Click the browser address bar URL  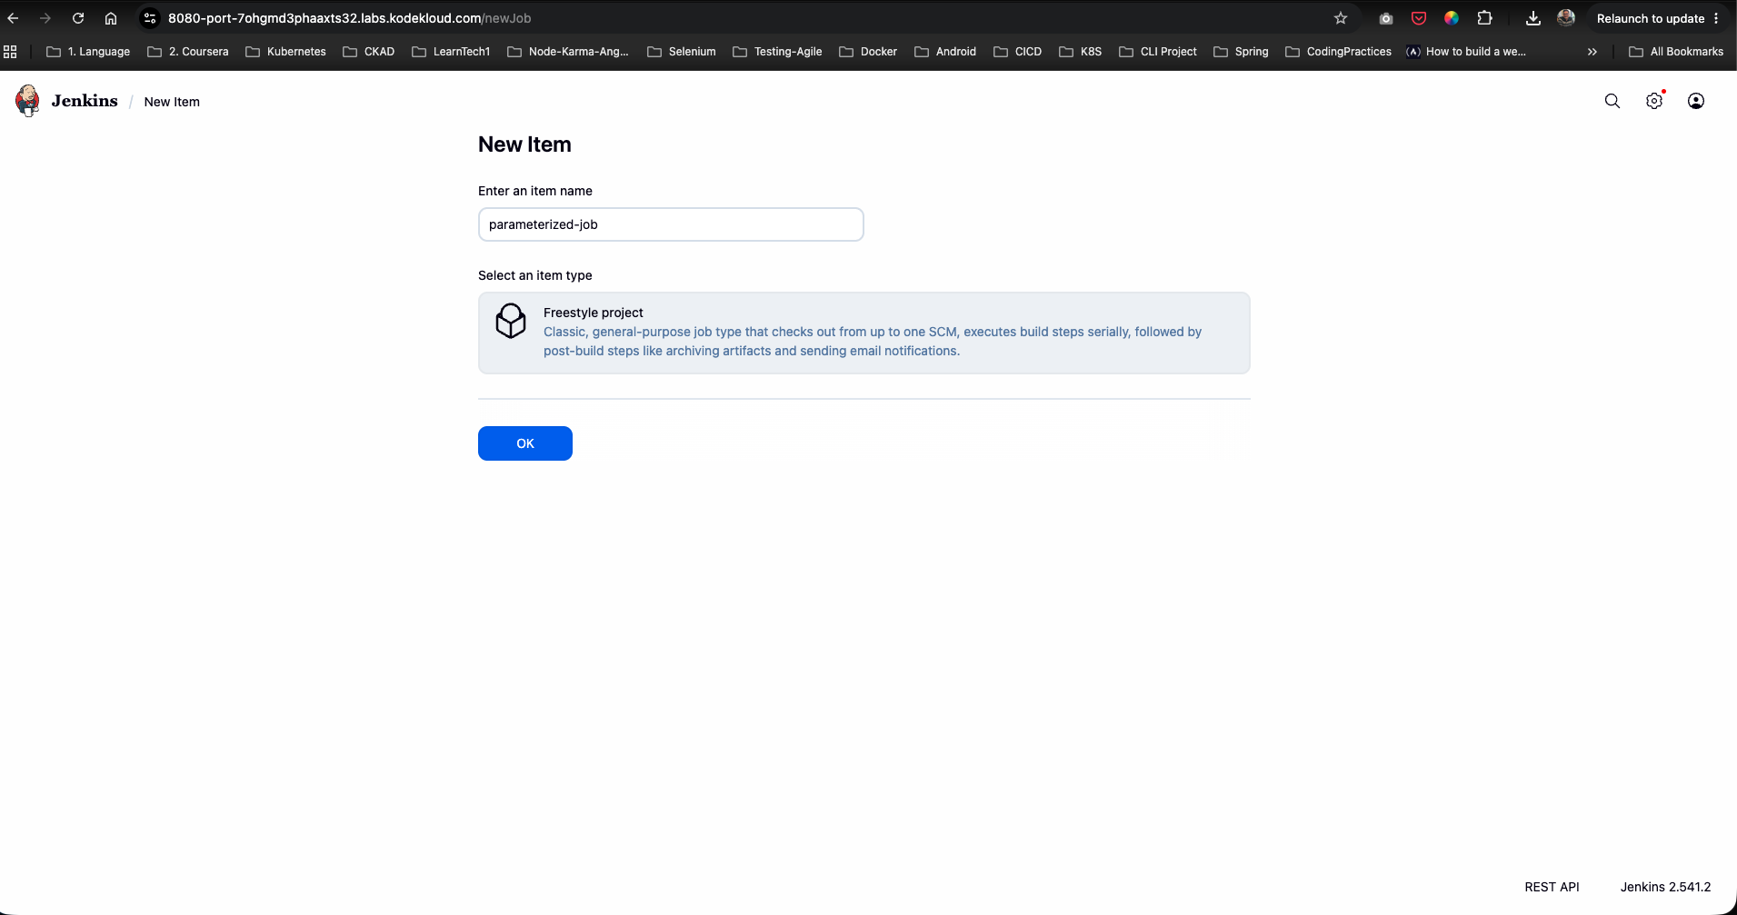tap(349, 18)
